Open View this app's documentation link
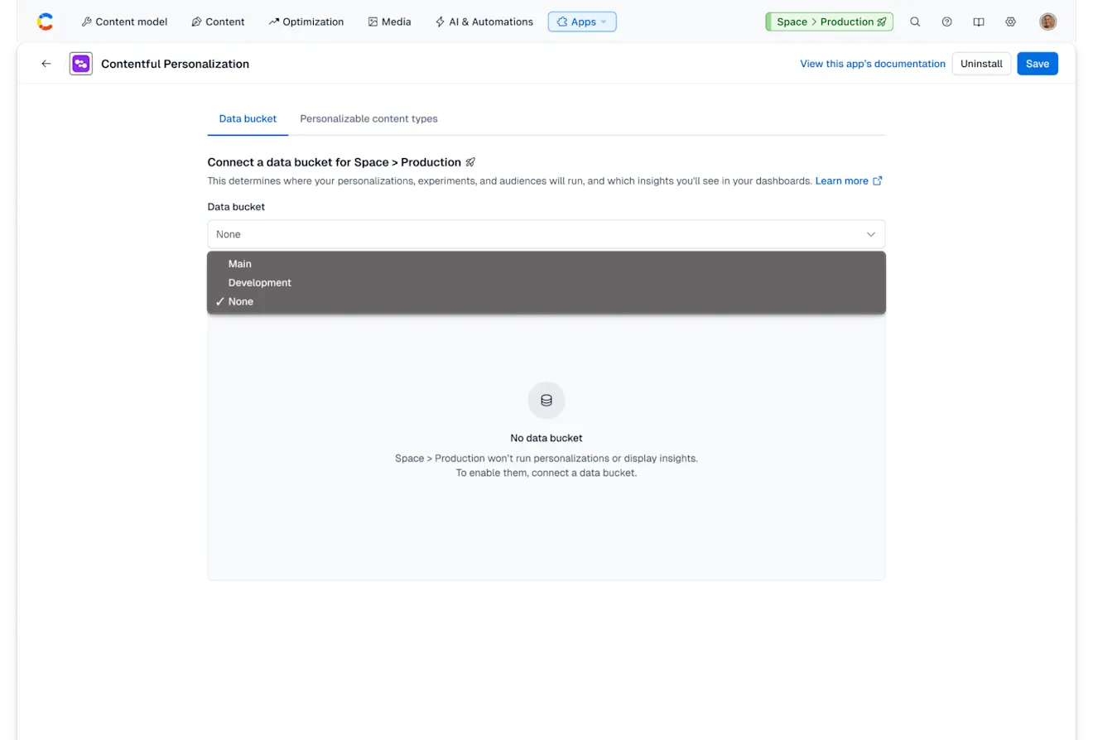The height and width of the screenshot is (740, 1093). tap(872, 63)
